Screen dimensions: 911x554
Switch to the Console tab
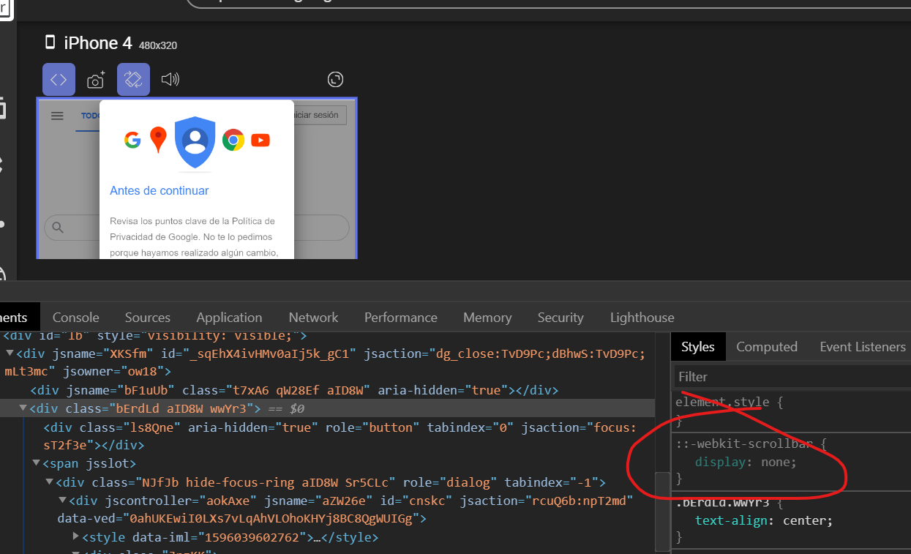[76, 318]
